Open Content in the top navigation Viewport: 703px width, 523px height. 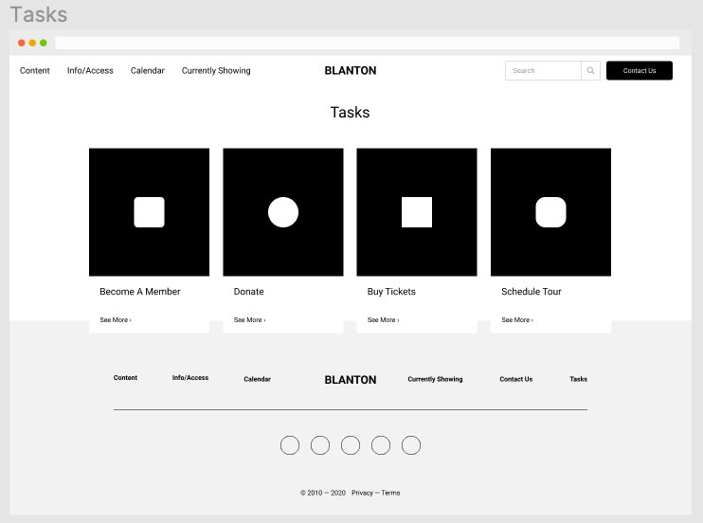point(34,70)
